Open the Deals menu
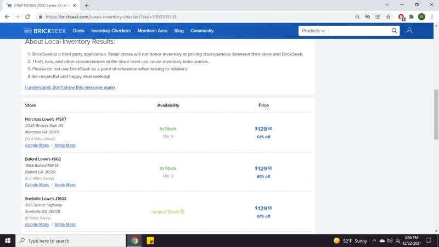Screen dimensions: 439x247 [x=78, y=31]
